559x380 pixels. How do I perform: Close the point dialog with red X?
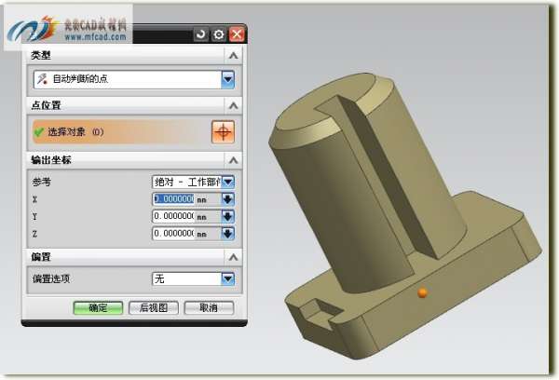click(x=237, y=34)
